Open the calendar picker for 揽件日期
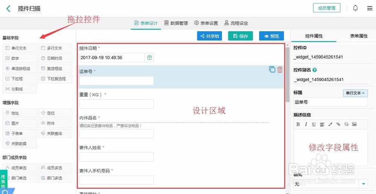The height and width of the screenshot is (194, 376). click(149, 58)
